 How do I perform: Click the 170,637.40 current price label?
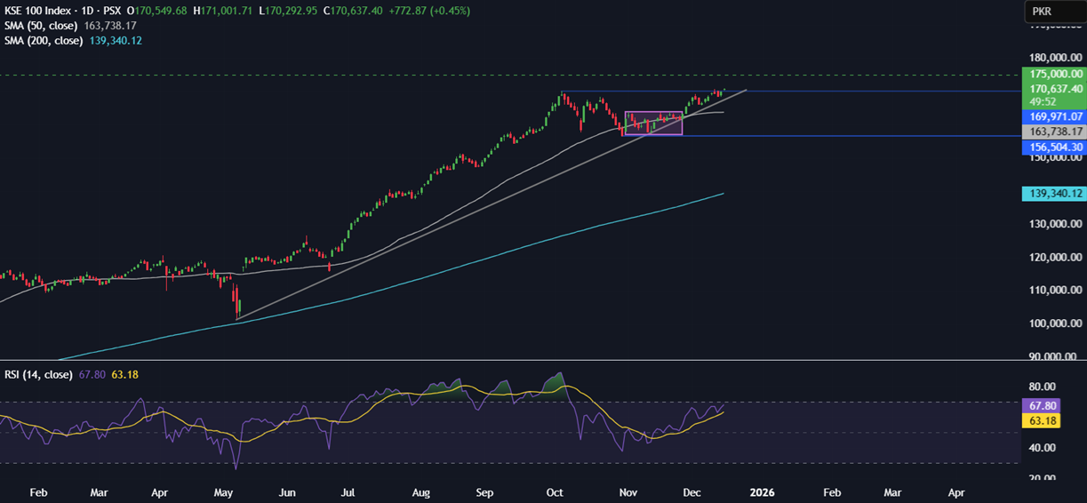[x=1055, y=89]
